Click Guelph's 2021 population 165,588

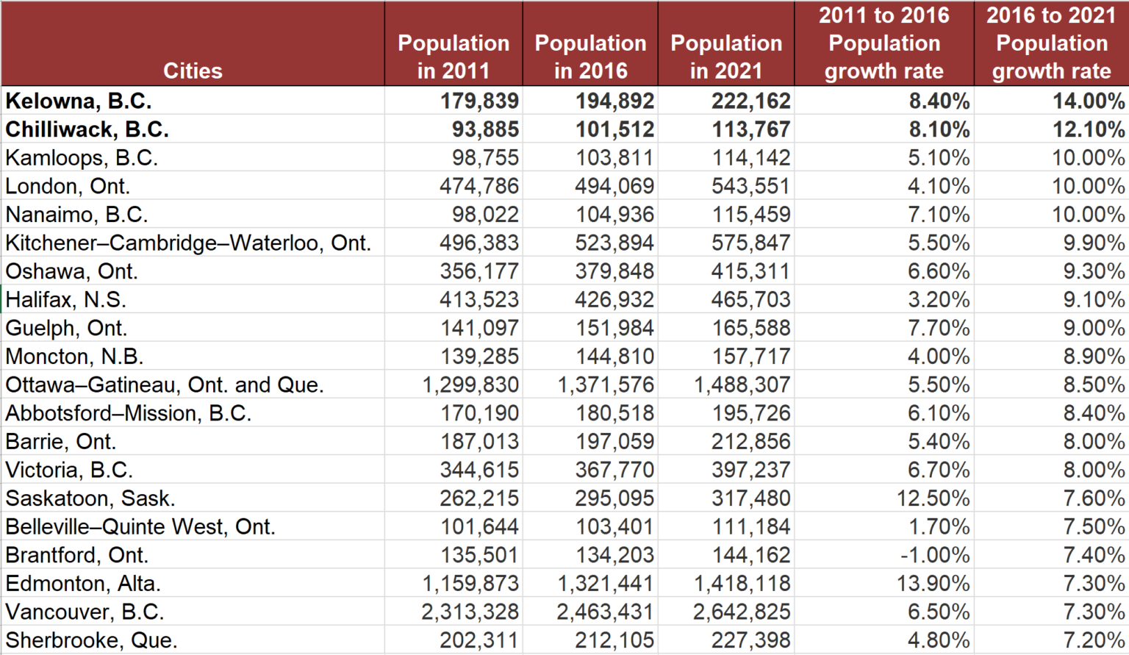[726, 328]
